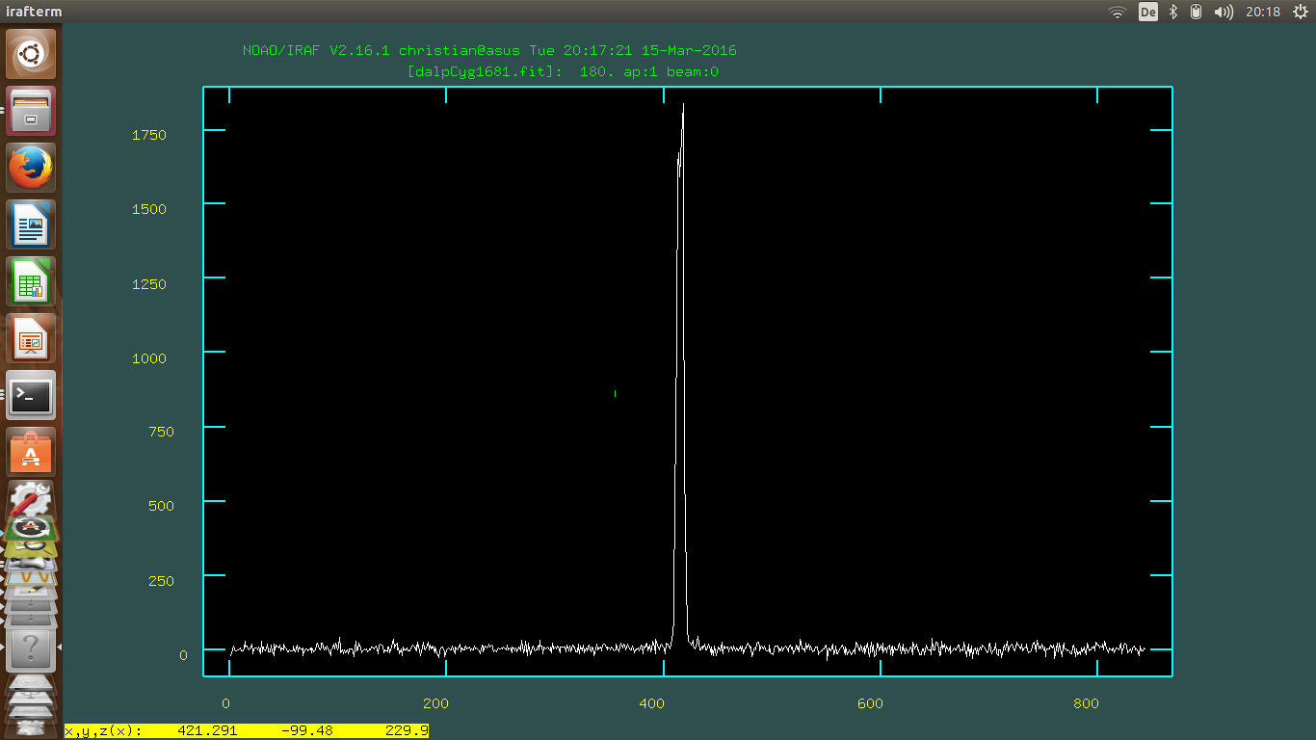Image resolution: width=1316 pixels, height=740 pixels.
Task: Open the 20:18 clock calendar
Action: click(x=1263, y=12)
